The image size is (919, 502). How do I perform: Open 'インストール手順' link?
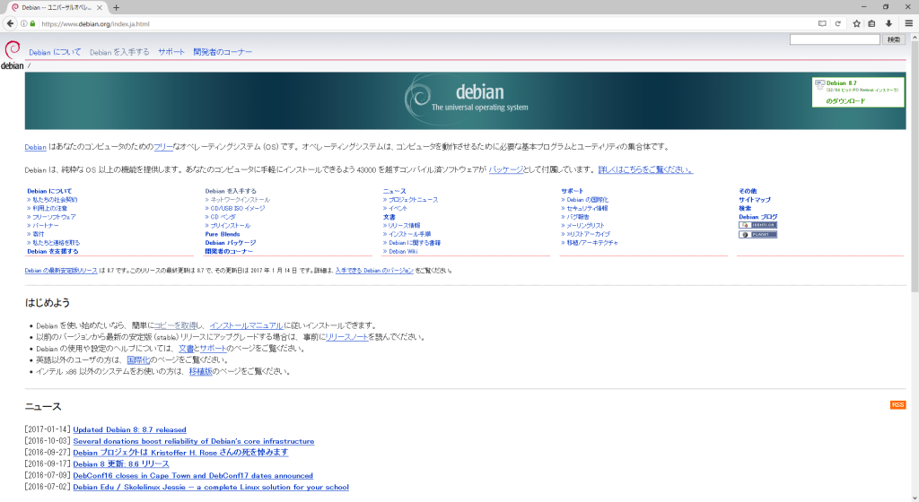pyautogui.click(x=409, y=234)
